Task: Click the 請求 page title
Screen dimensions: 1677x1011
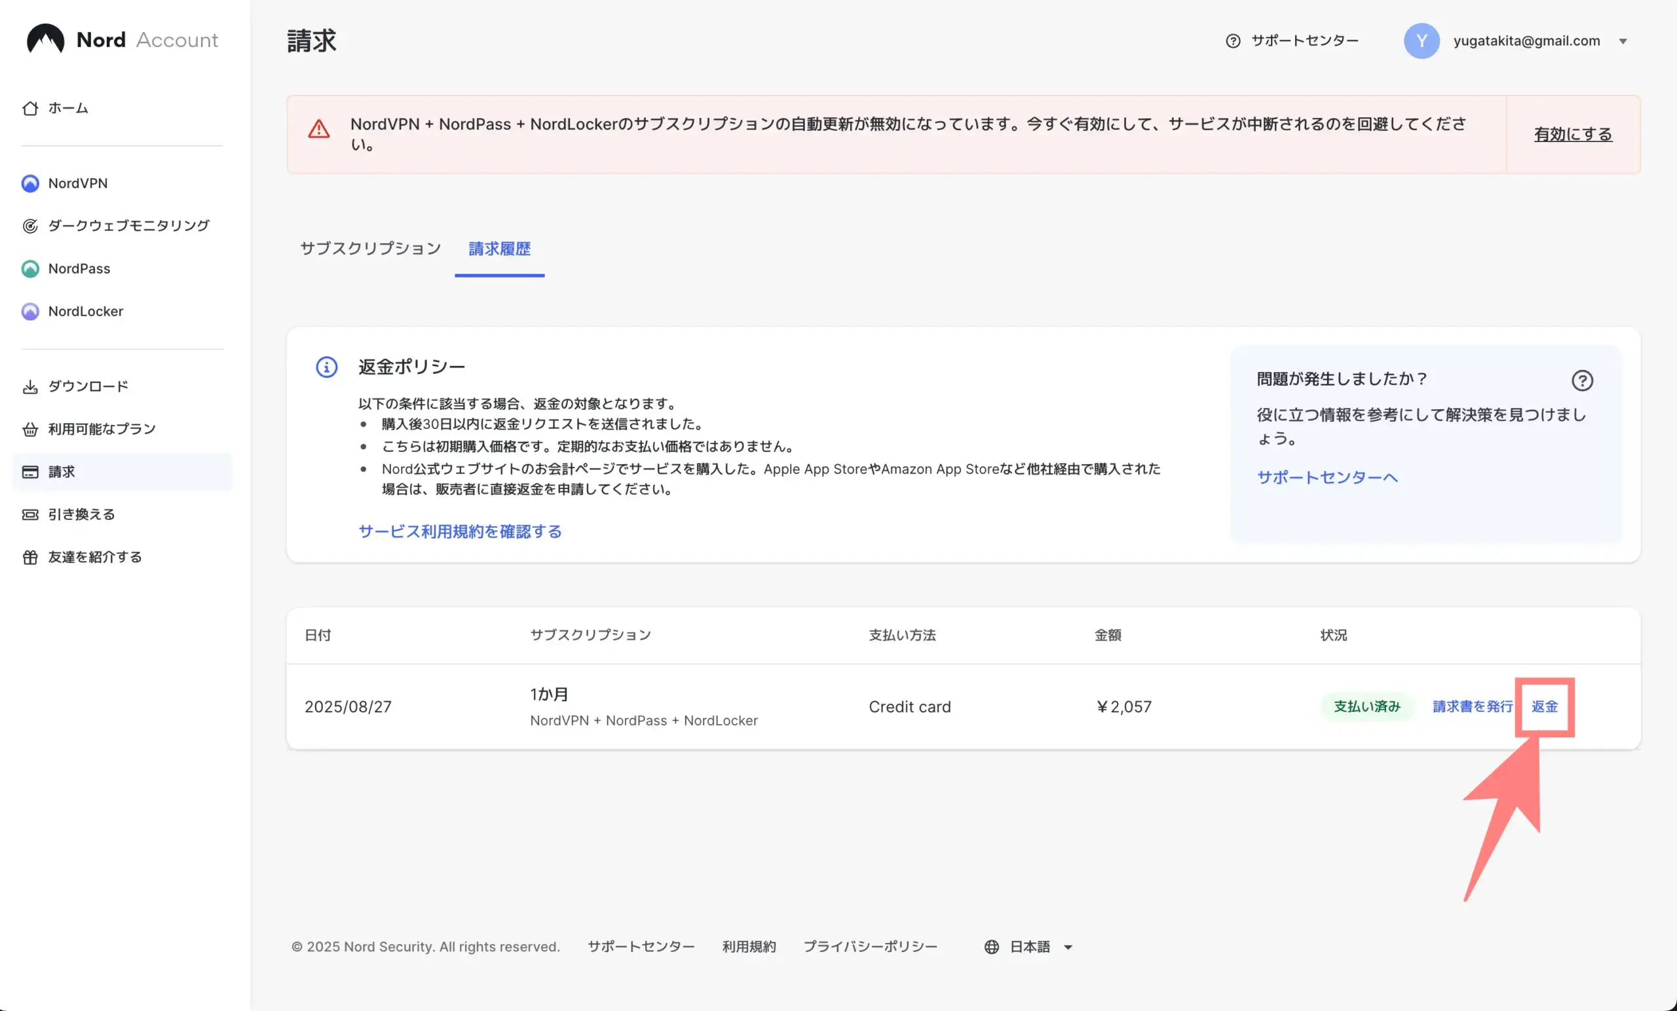Action: tap(312, 41)
